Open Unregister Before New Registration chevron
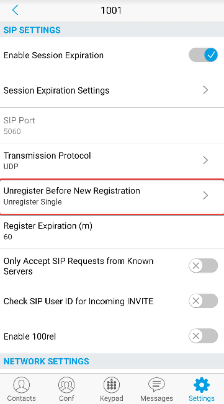The height and width of the screenshot is (404, 224). [x=205, y=195]
